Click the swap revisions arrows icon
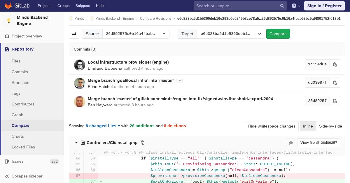The width and height of the screenshot is (350, 183). coord(74,34)
